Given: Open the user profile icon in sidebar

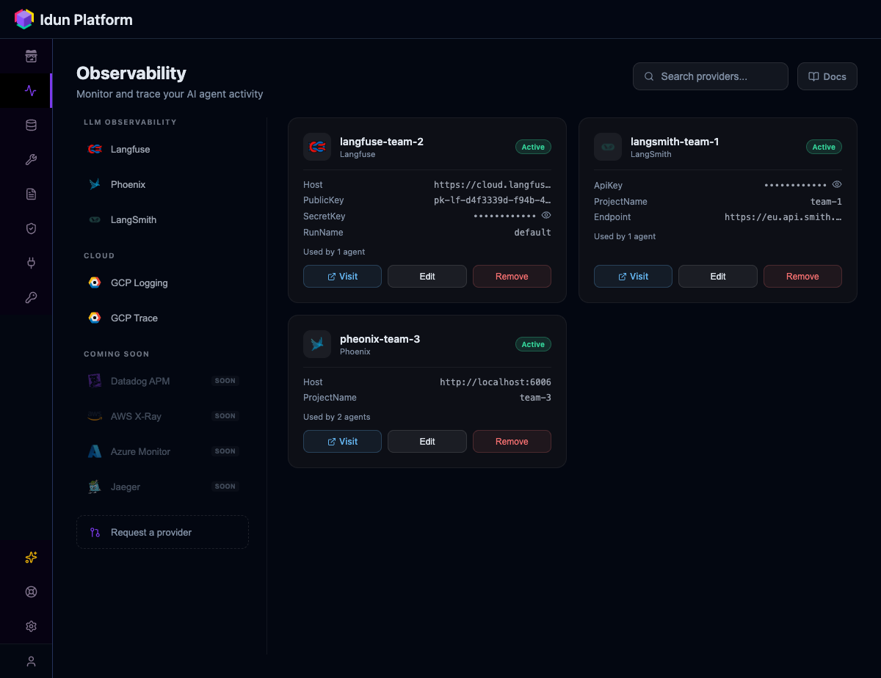Looking at the screenshot, I should 31,661.
